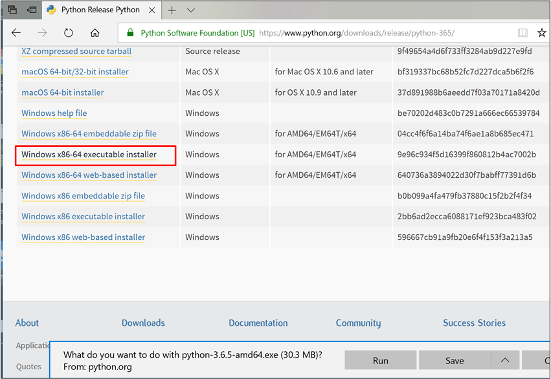Click 'Source release' cell
This screenshot has height=379, width=551.
(x=212, y=51)
